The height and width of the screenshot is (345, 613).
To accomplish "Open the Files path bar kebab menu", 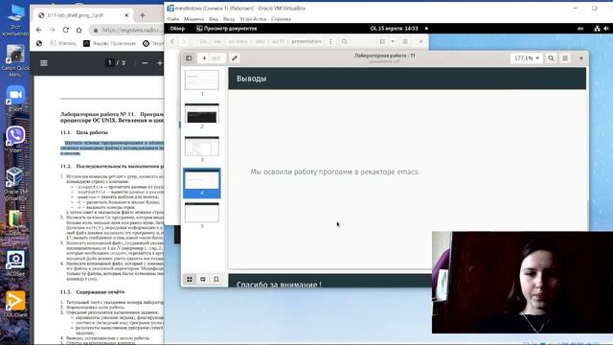I will (x=330, y=41).
